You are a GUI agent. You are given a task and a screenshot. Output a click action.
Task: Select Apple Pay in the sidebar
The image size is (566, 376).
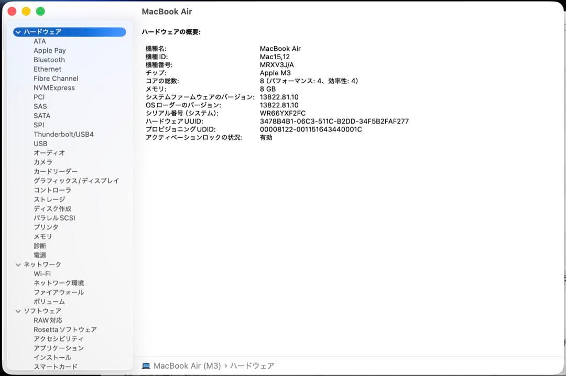coord(50,50)
